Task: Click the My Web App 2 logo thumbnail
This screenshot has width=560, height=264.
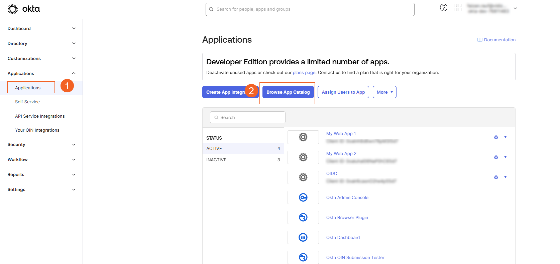Action: click(303, 157)
